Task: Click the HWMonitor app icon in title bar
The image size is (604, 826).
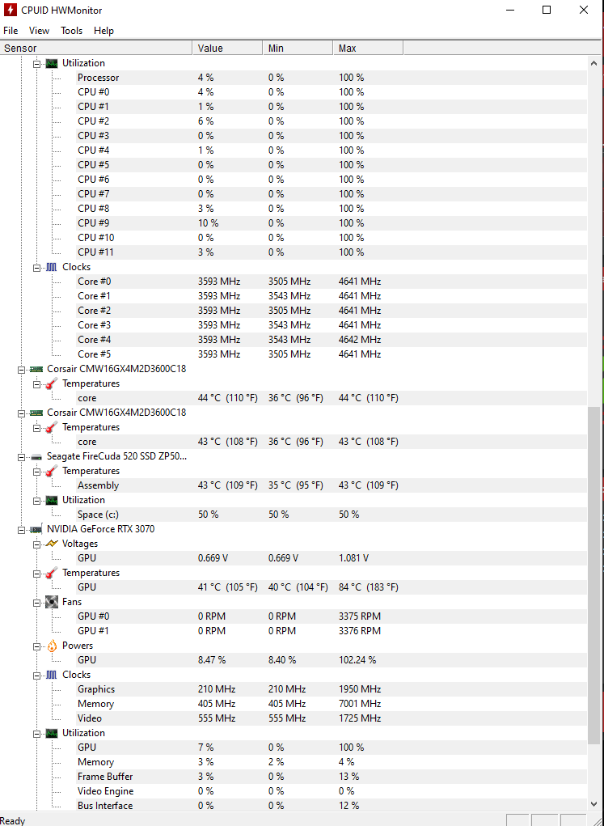Action: coord(10,11)
